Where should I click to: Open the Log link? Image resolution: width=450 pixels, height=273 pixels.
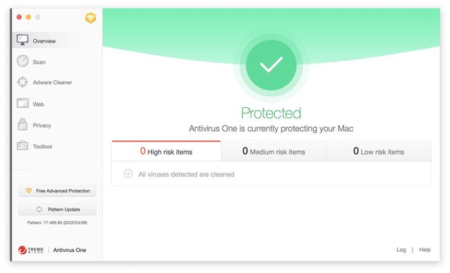[401, 250]
